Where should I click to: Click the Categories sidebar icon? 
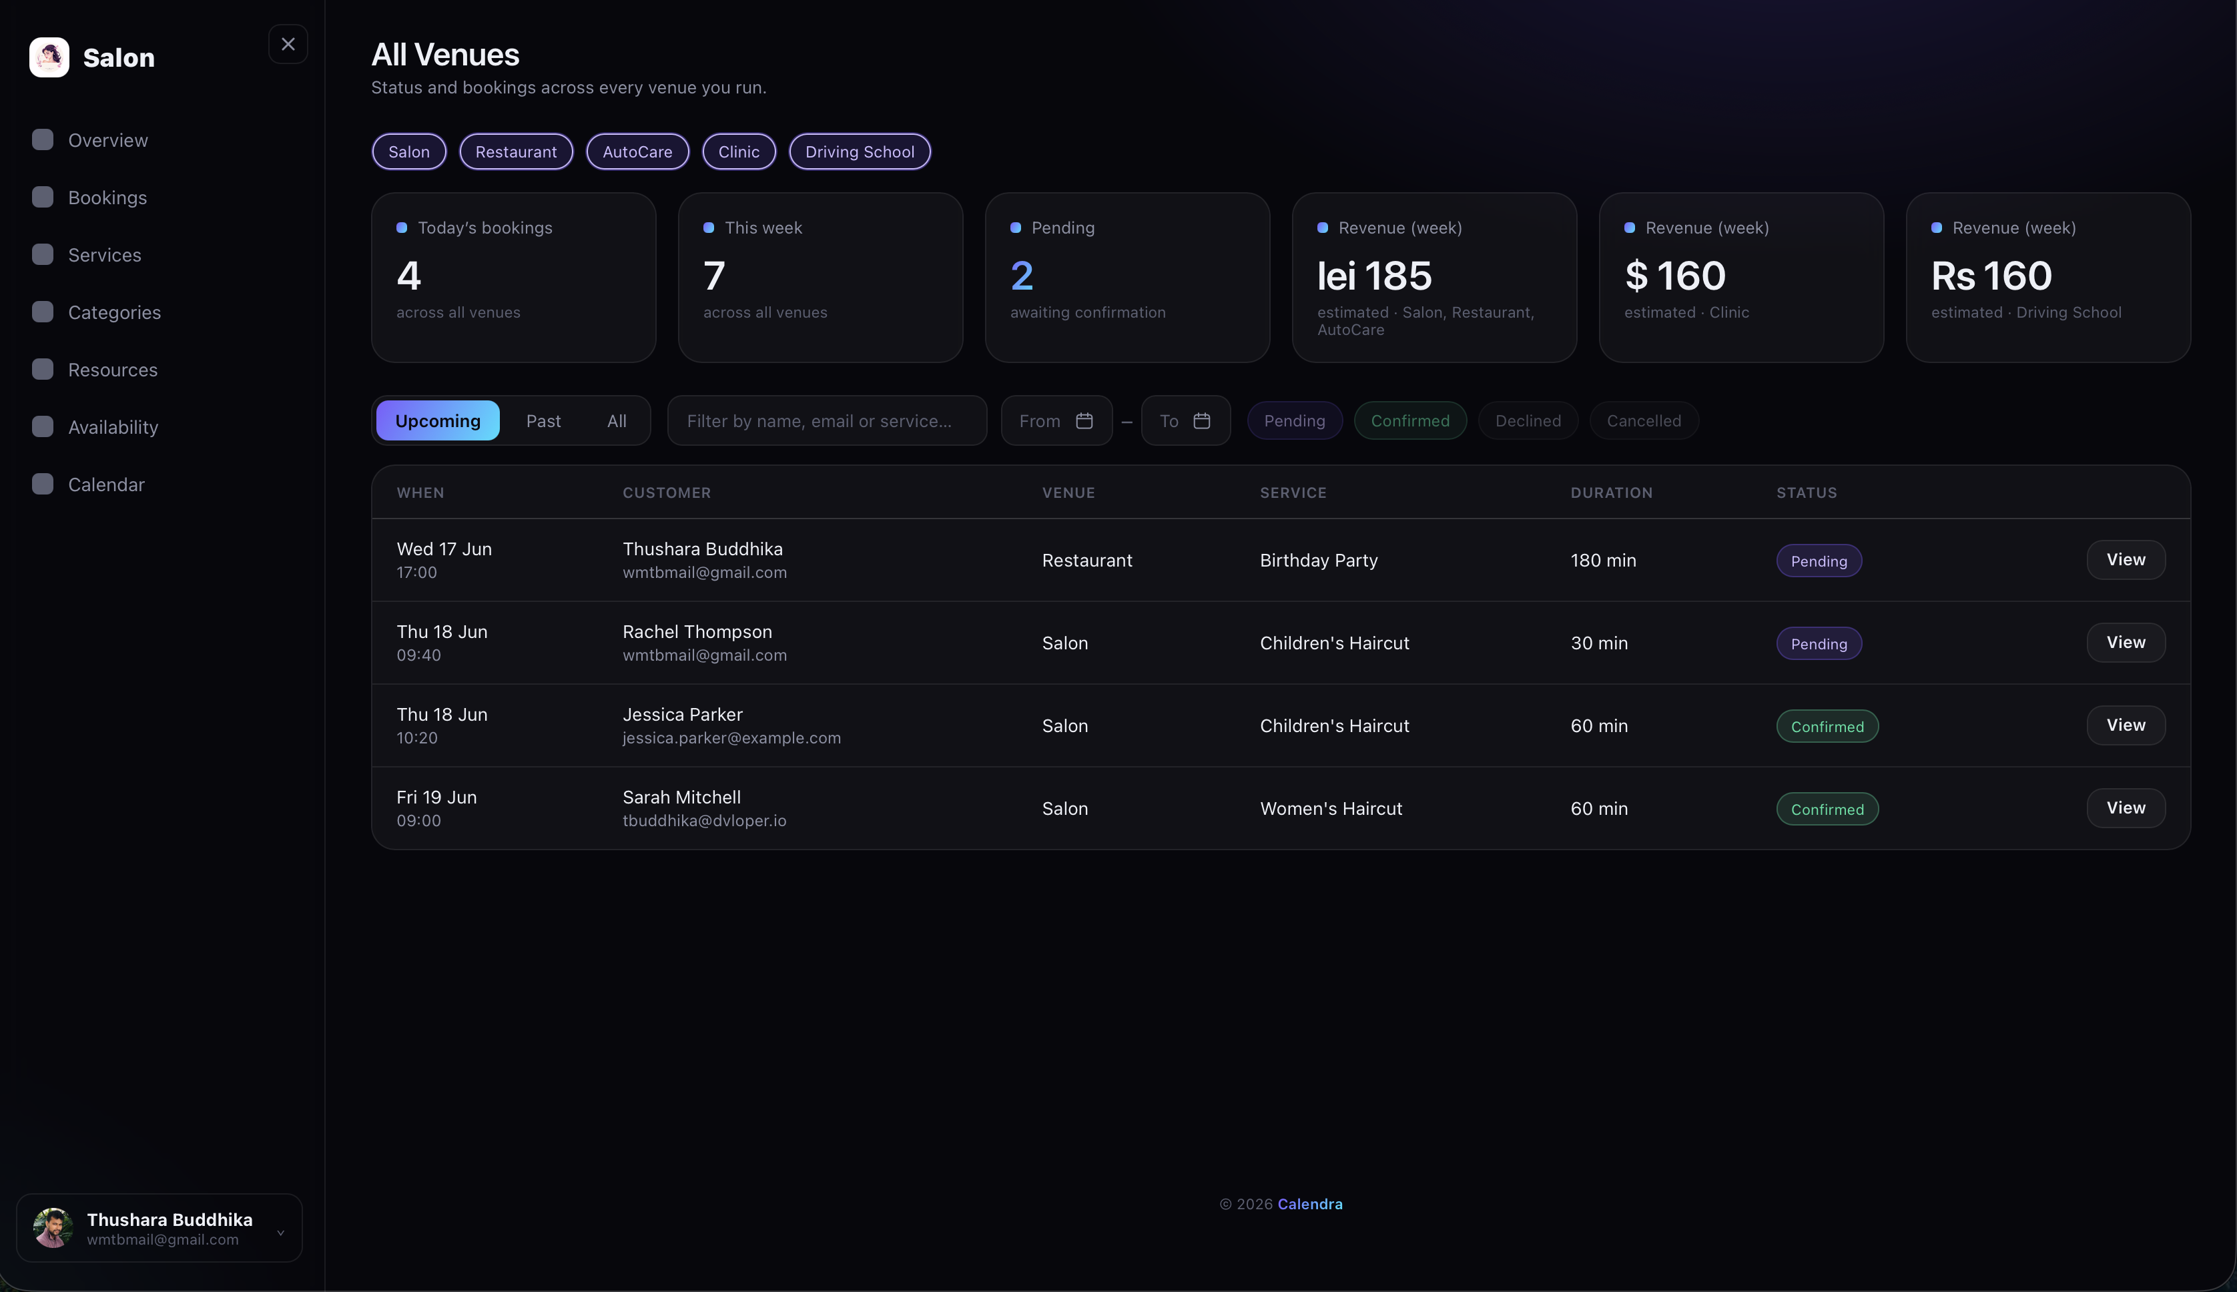[x=43, y=312]
